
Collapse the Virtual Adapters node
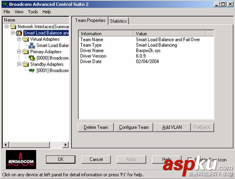coord(19,39)
